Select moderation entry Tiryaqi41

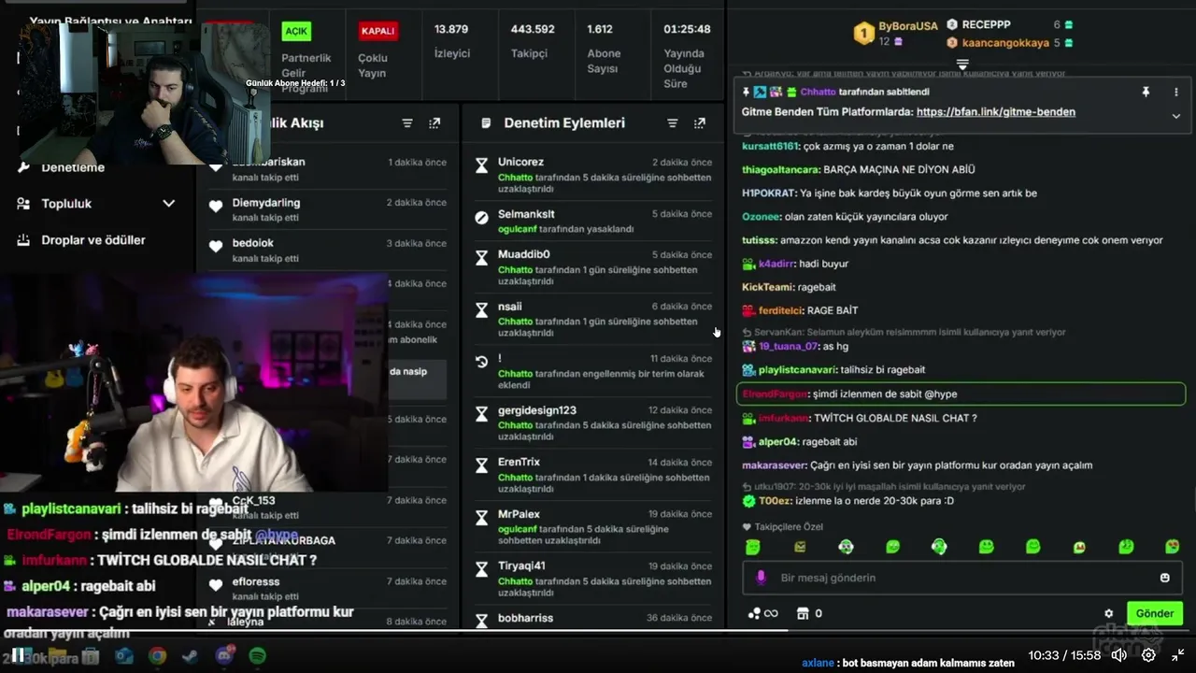coord(592,579)
